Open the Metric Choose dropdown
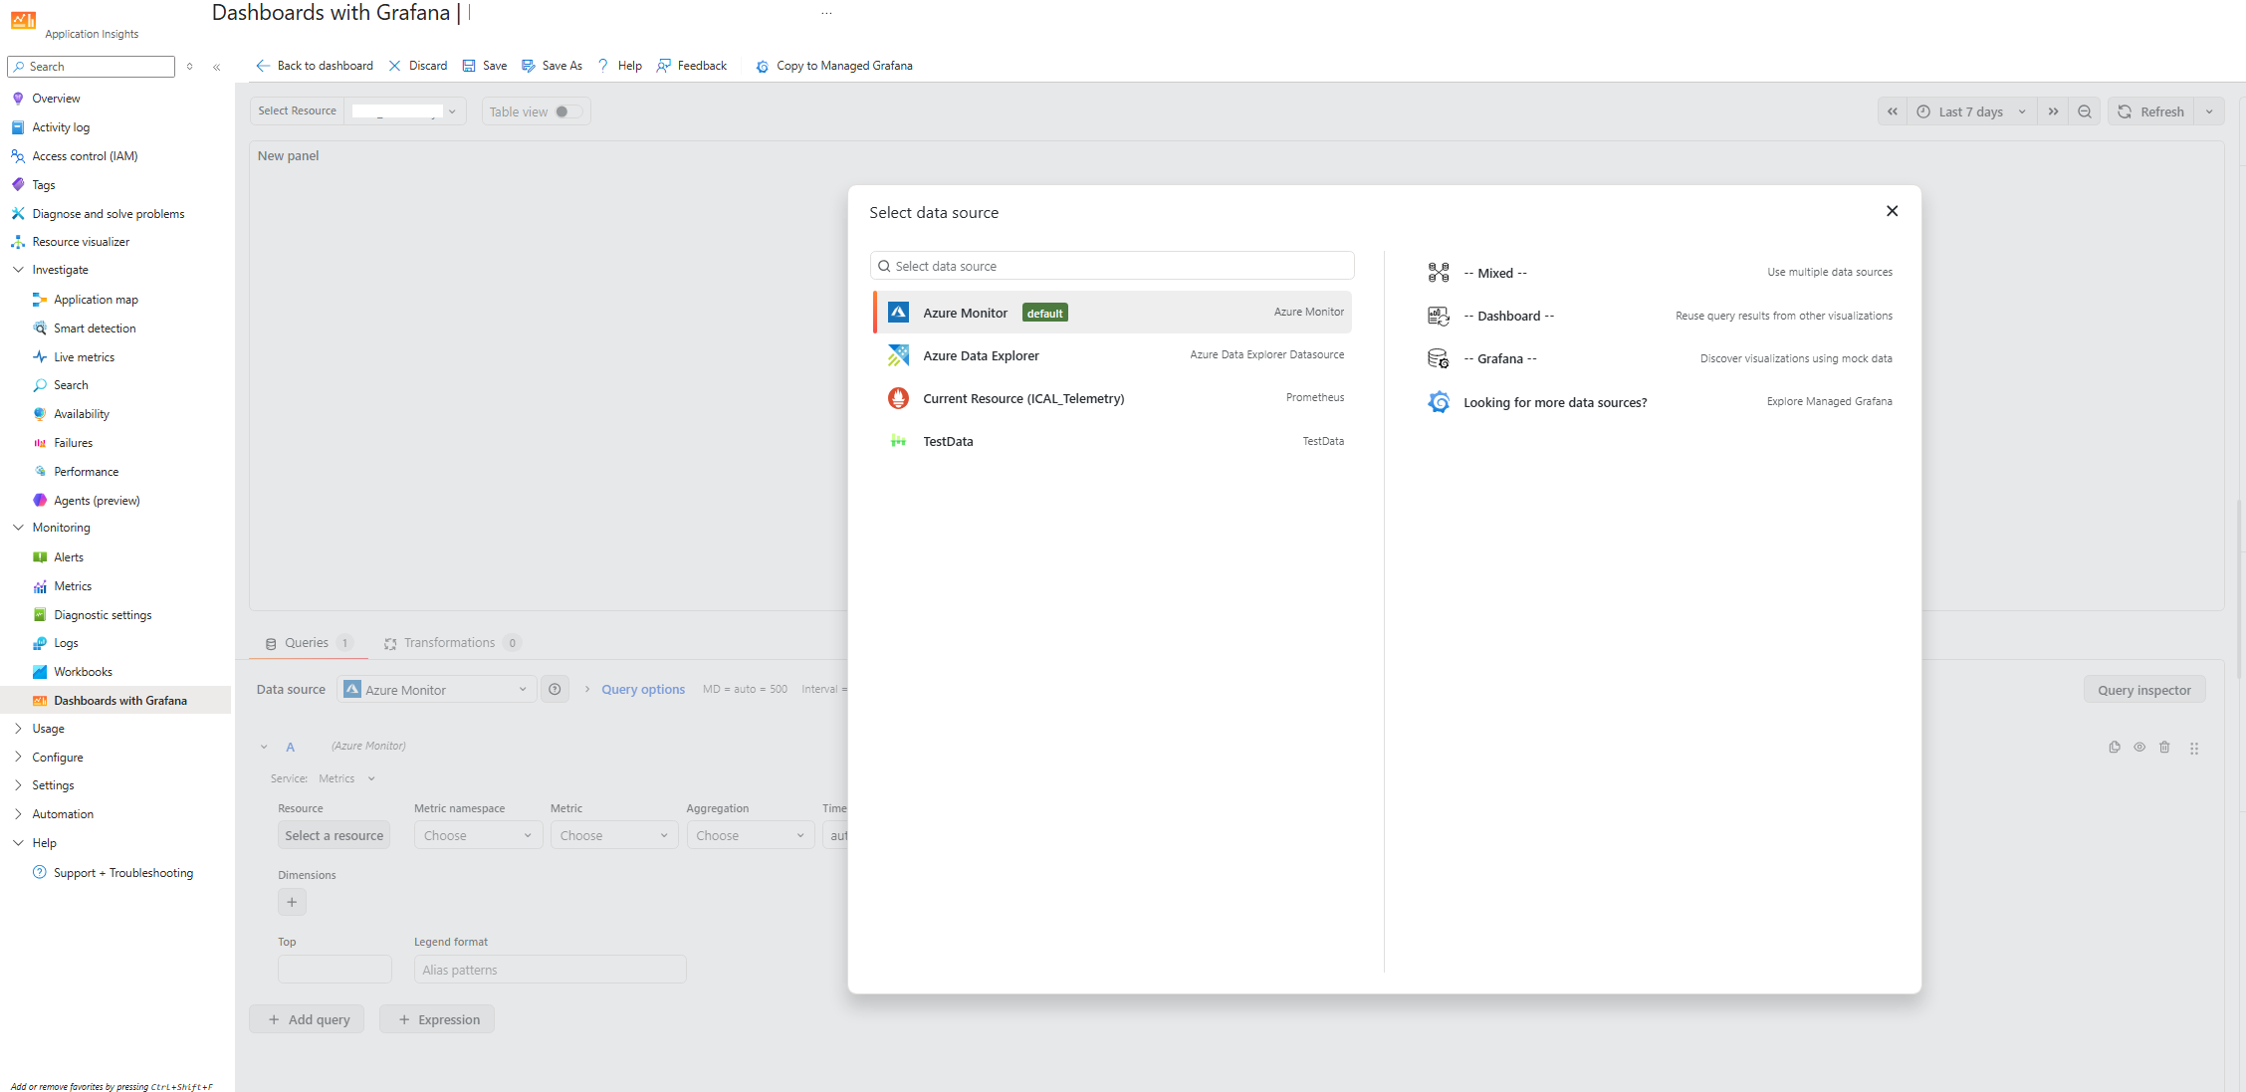 (614, 835)
